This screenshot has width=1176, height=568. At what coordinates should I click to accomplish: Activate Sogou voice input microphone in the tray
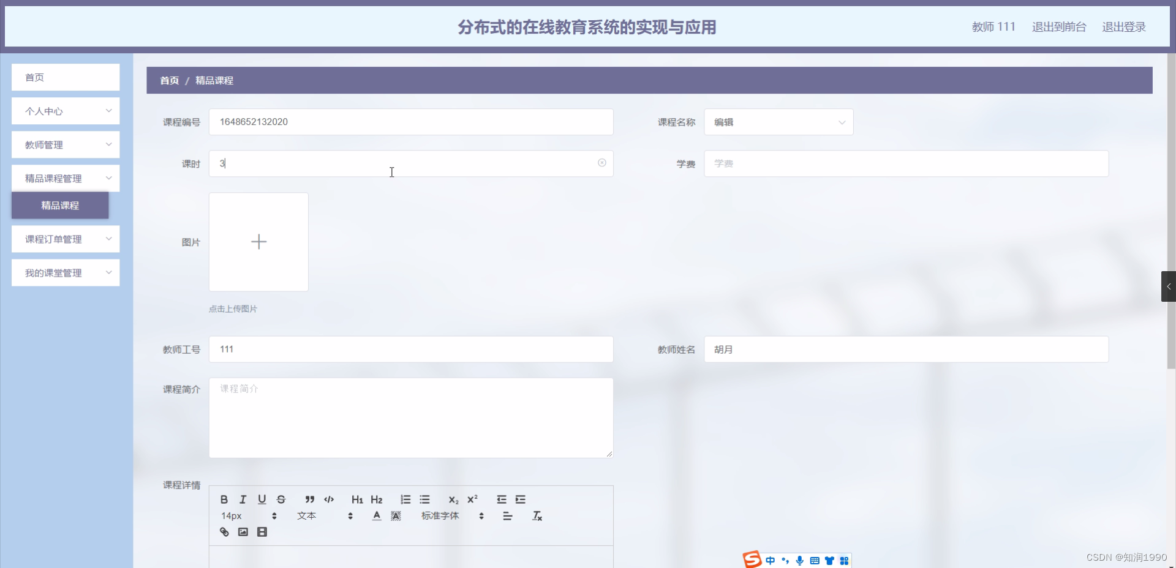tap(799, 561)
